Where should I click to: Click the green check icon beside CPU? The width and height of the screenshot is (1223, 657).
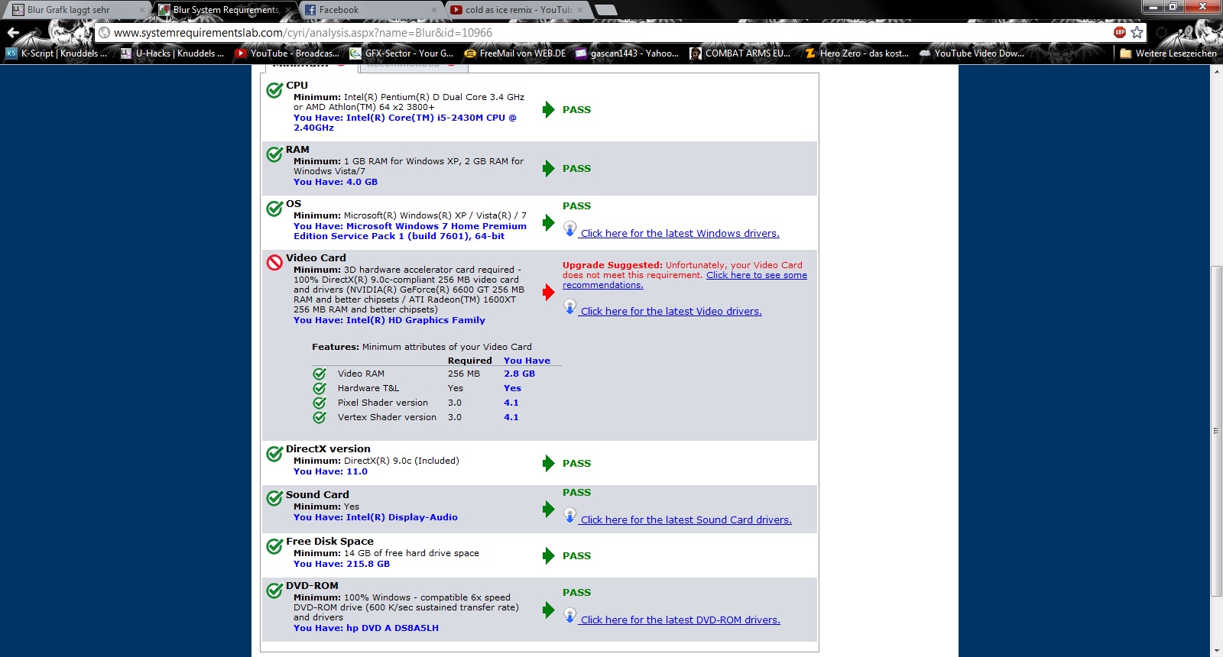pos(274,91)
